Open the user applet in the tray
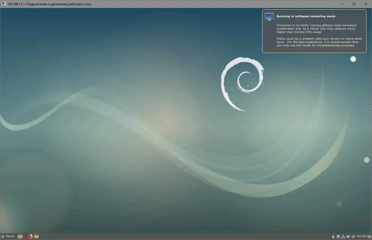The image size is (372, 240). pyautogui.click(x=333, y=236)
